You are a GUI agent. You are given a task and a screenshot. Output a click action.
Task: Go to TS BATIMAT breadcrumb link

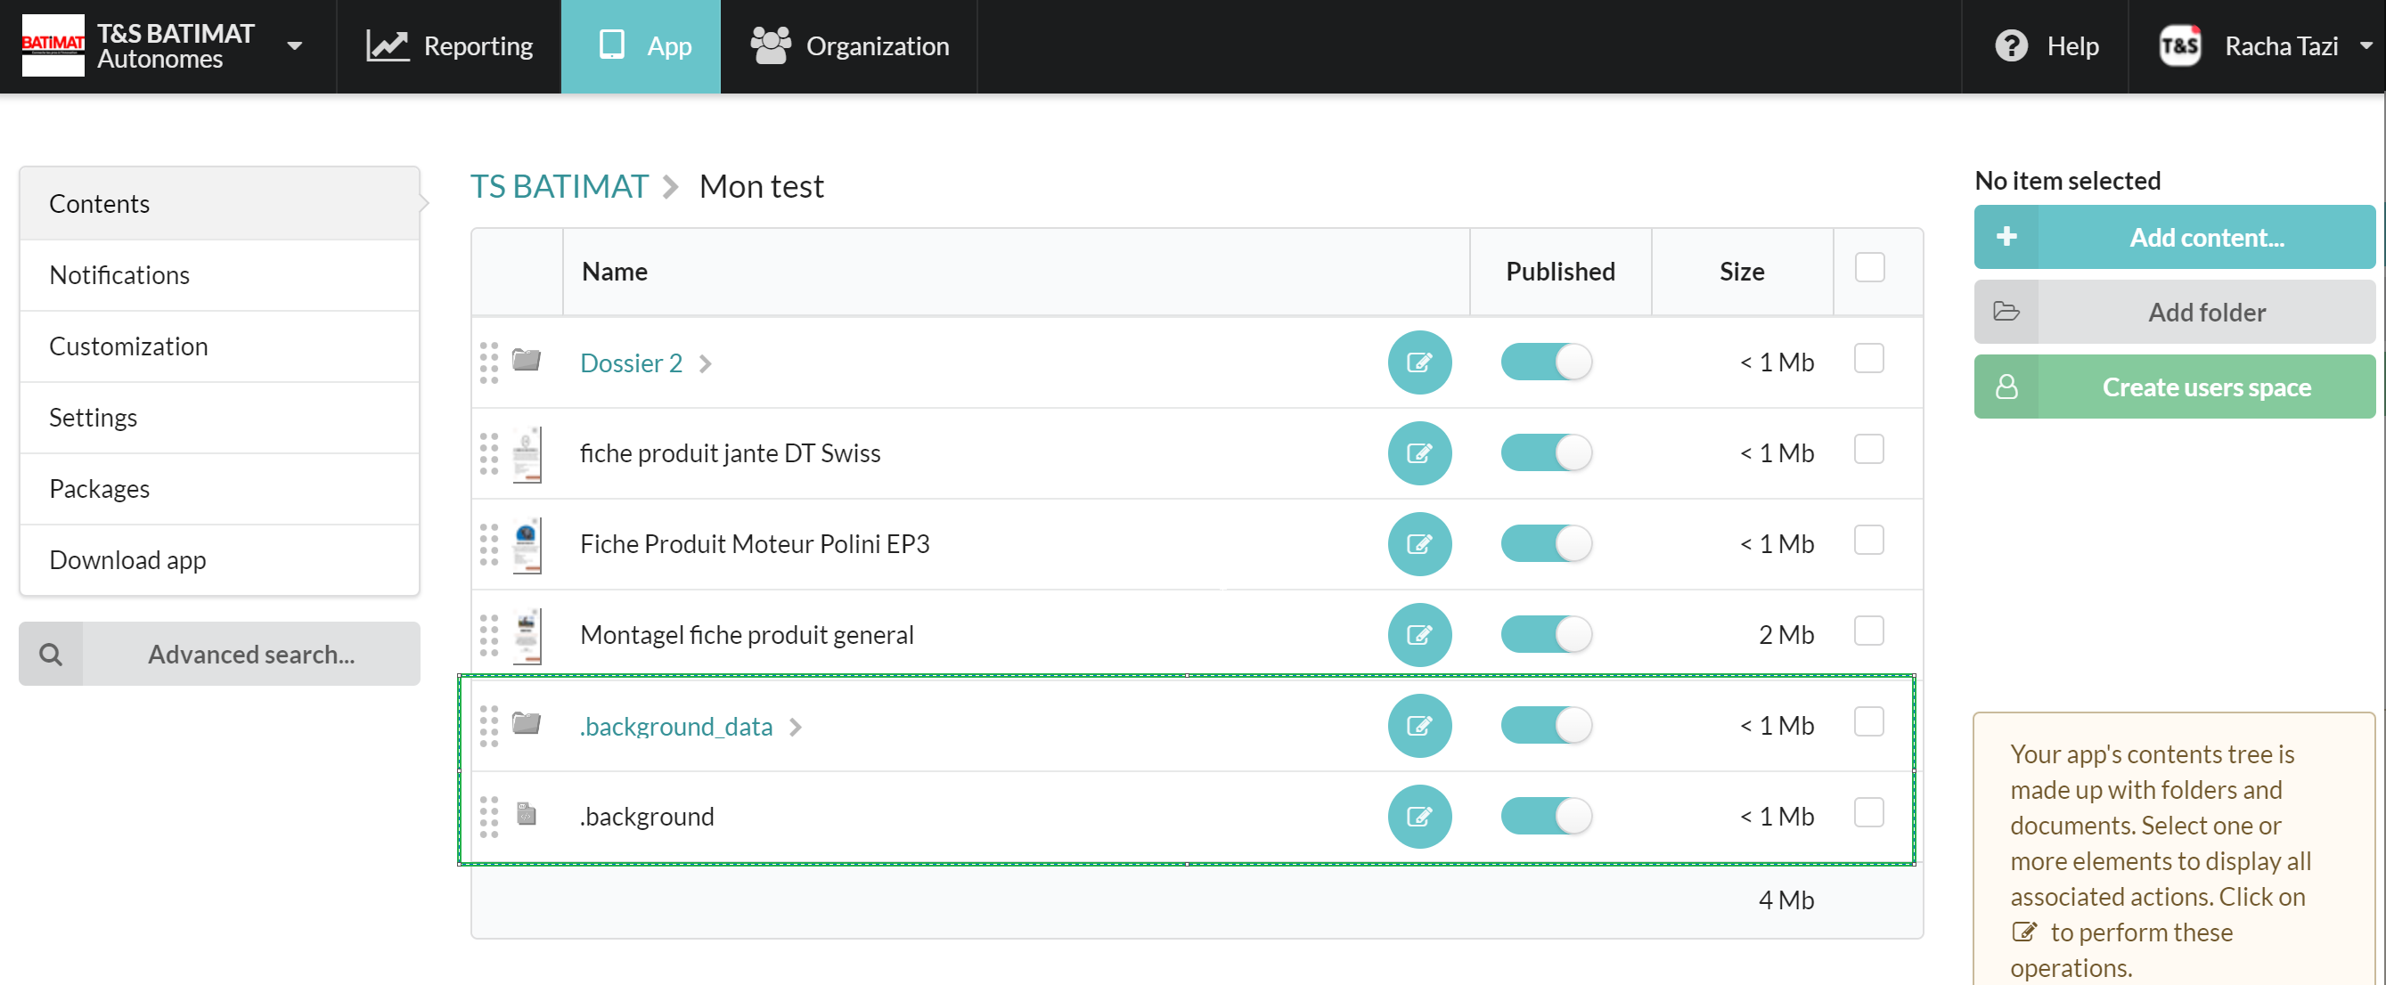560,187
